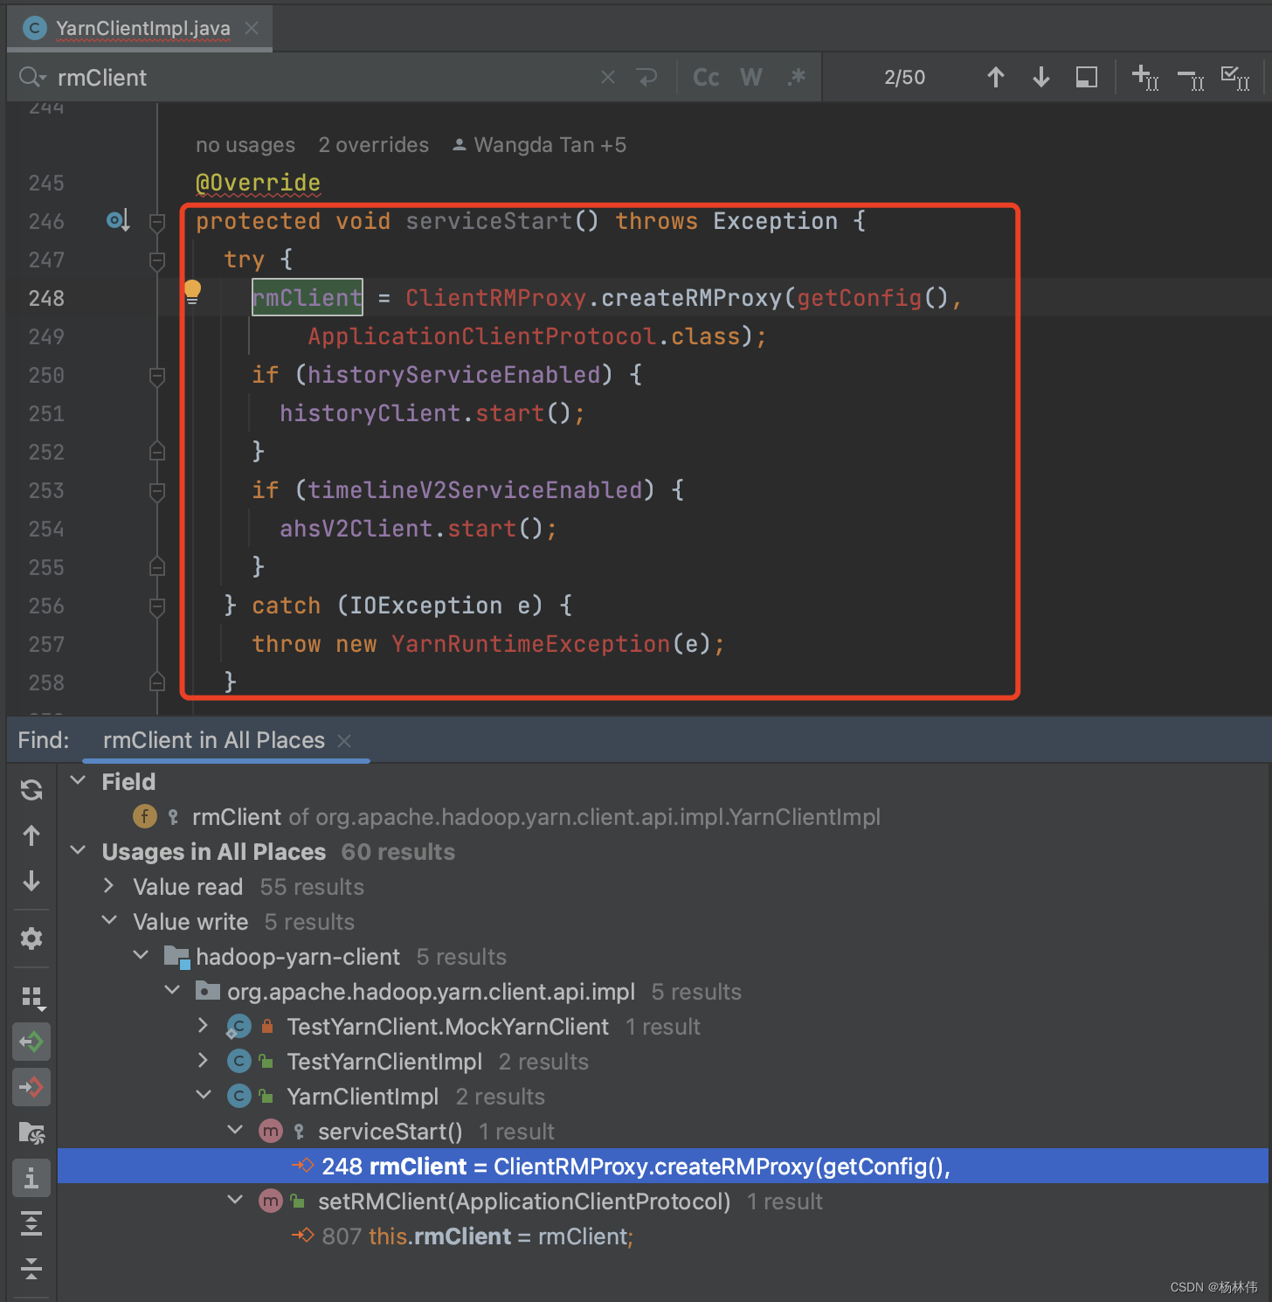1272x1302 pixels.
Task: Go to next search occurrence
Action: (x=1041, y=78)
